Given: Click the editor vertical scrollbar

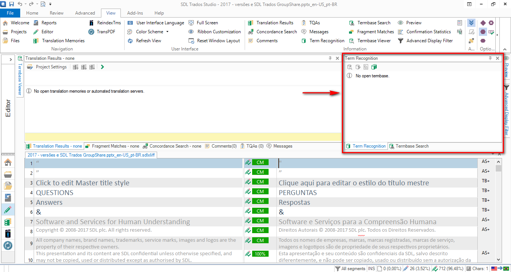Looking at the screenshot, I should click(498, 210).
